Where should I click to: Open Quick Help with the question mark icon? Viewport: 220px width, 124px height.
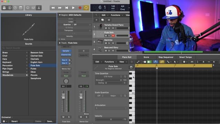point(15,8)
